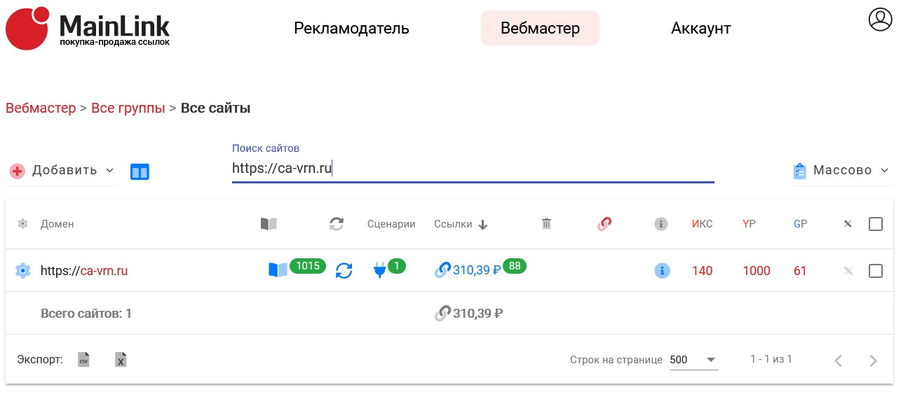
Task: Switch to the Рекламодатель tab
Action: point(351,29)
